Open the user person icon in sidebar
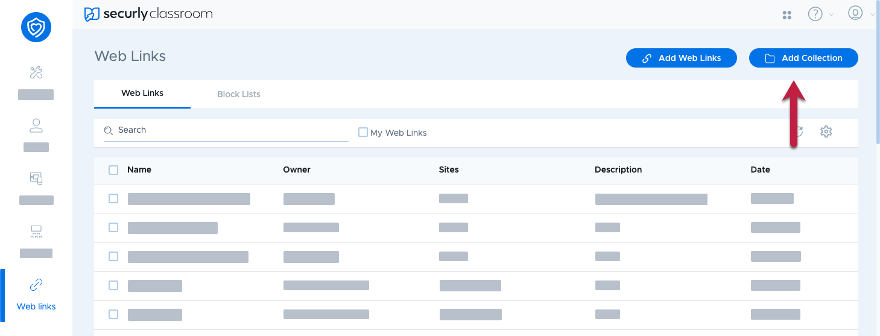Screen dimensions: 880x336 tap(36, 125)
